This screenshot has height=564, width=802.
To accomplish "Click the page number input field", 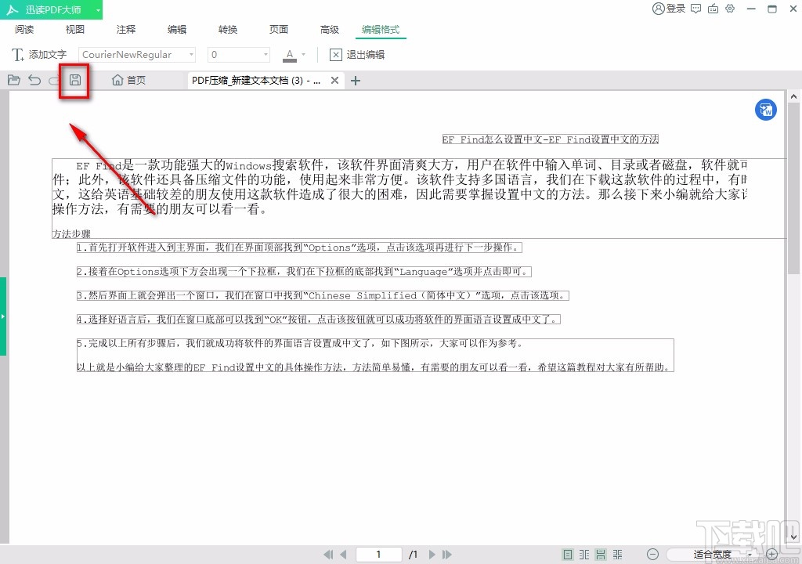I will [378, 554].
